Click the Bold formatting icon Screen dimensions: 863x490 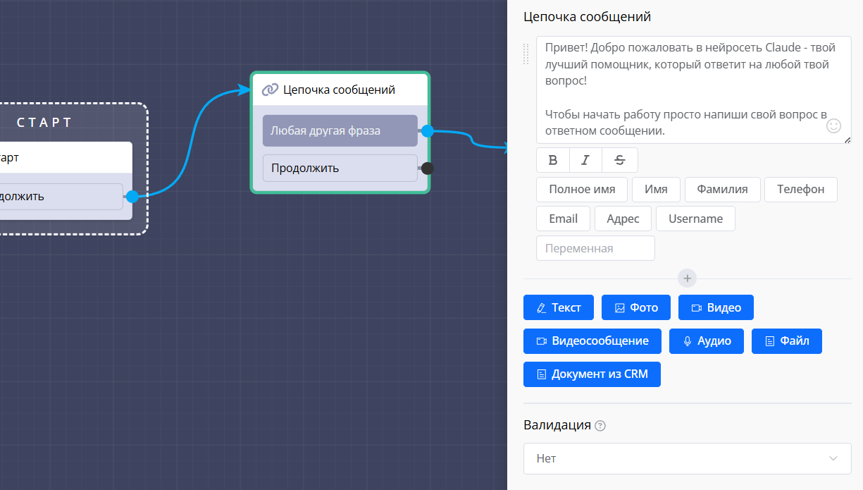553,160
